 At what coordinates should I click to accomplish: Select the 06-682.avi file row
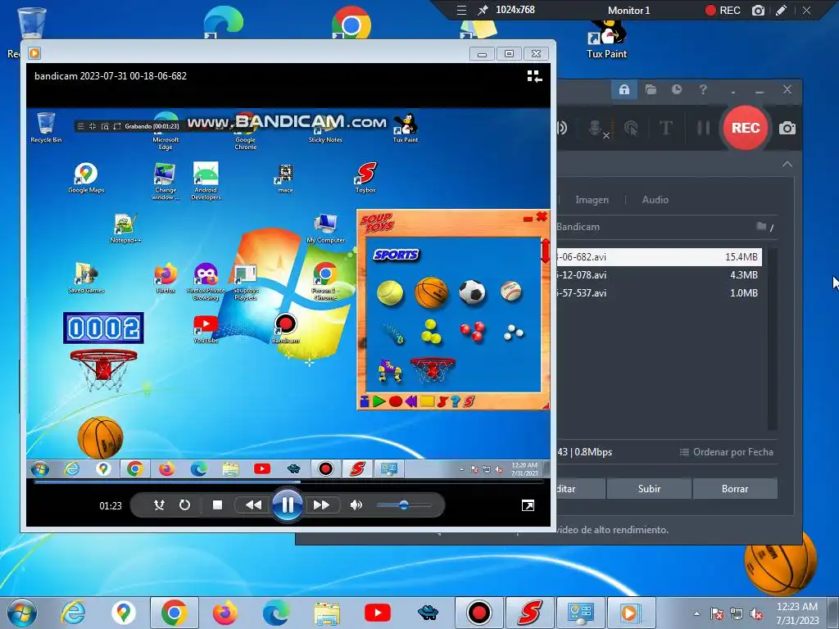point(659,256)
